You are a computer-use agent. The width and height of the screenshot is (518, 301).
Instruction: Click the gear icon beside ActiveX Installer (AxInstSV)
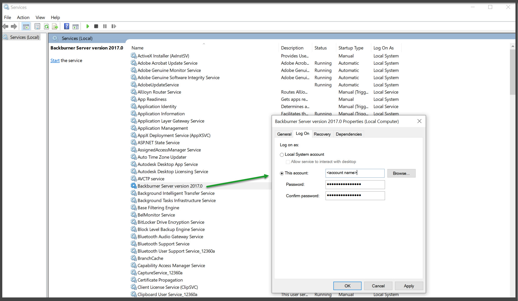134,56
